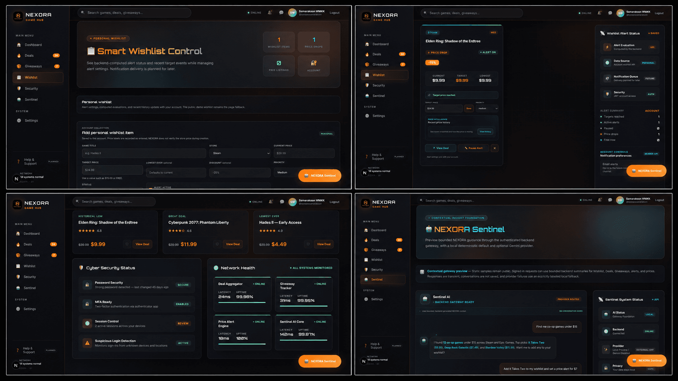Open chat messages icon on Smart Wishlist Control page
The width and height of the screenshot is (678, 381).
(281, 13)
